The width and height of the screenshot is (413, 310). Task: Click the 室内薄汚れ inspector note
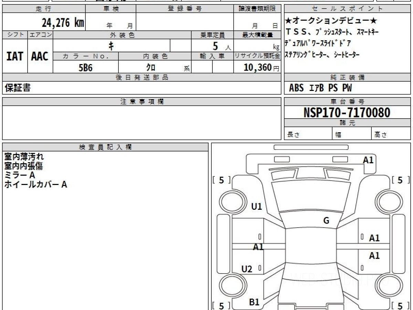click(x=24, y=157)
